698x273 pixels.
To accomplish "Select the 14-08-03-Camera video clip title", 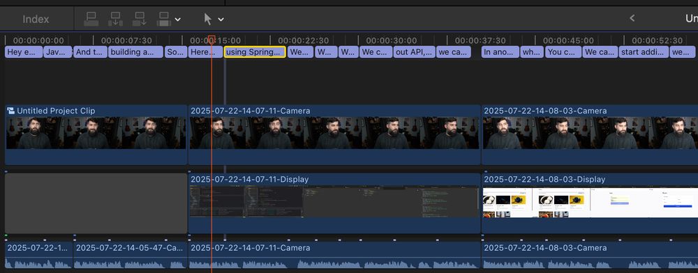I will [545, 111].
